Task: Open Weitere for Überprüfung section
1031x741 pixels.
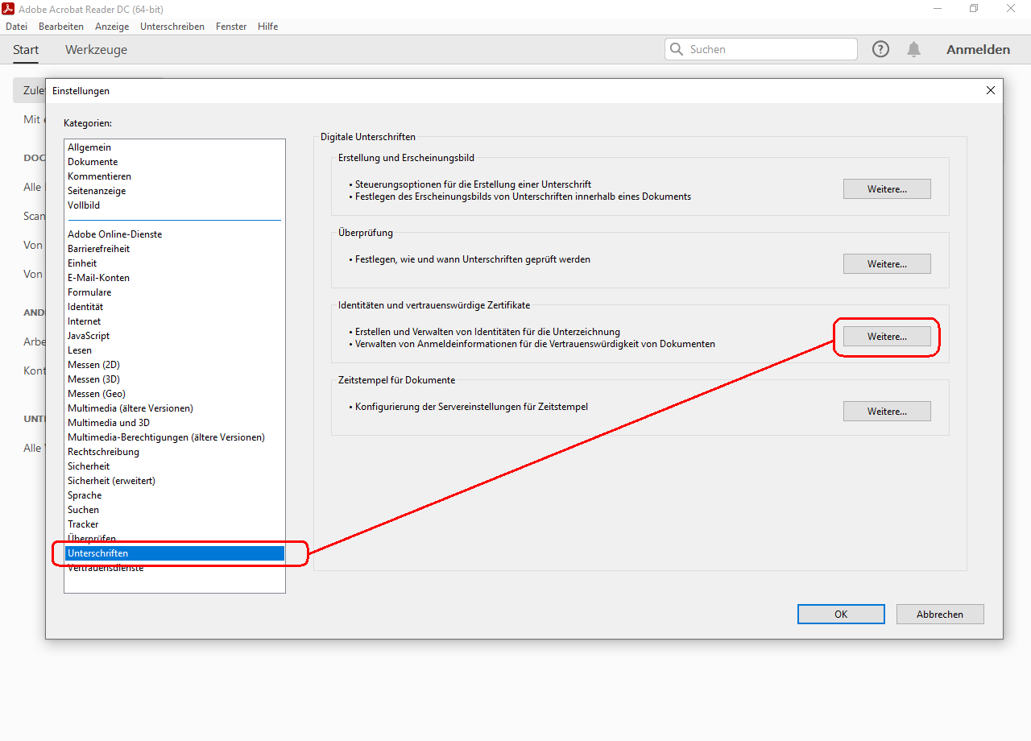Action: 887,264
